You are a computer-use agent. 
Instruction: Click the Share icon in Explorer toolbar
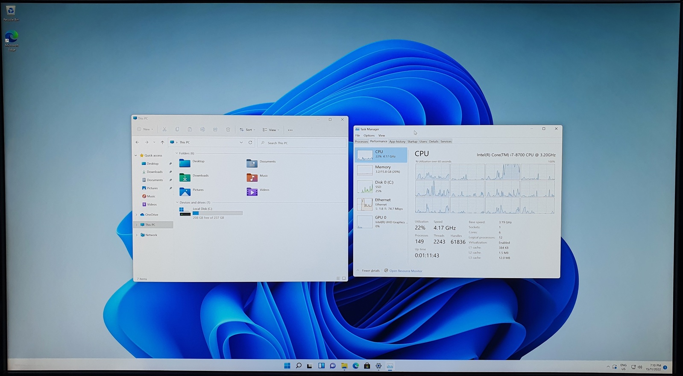tap(215, 129)
